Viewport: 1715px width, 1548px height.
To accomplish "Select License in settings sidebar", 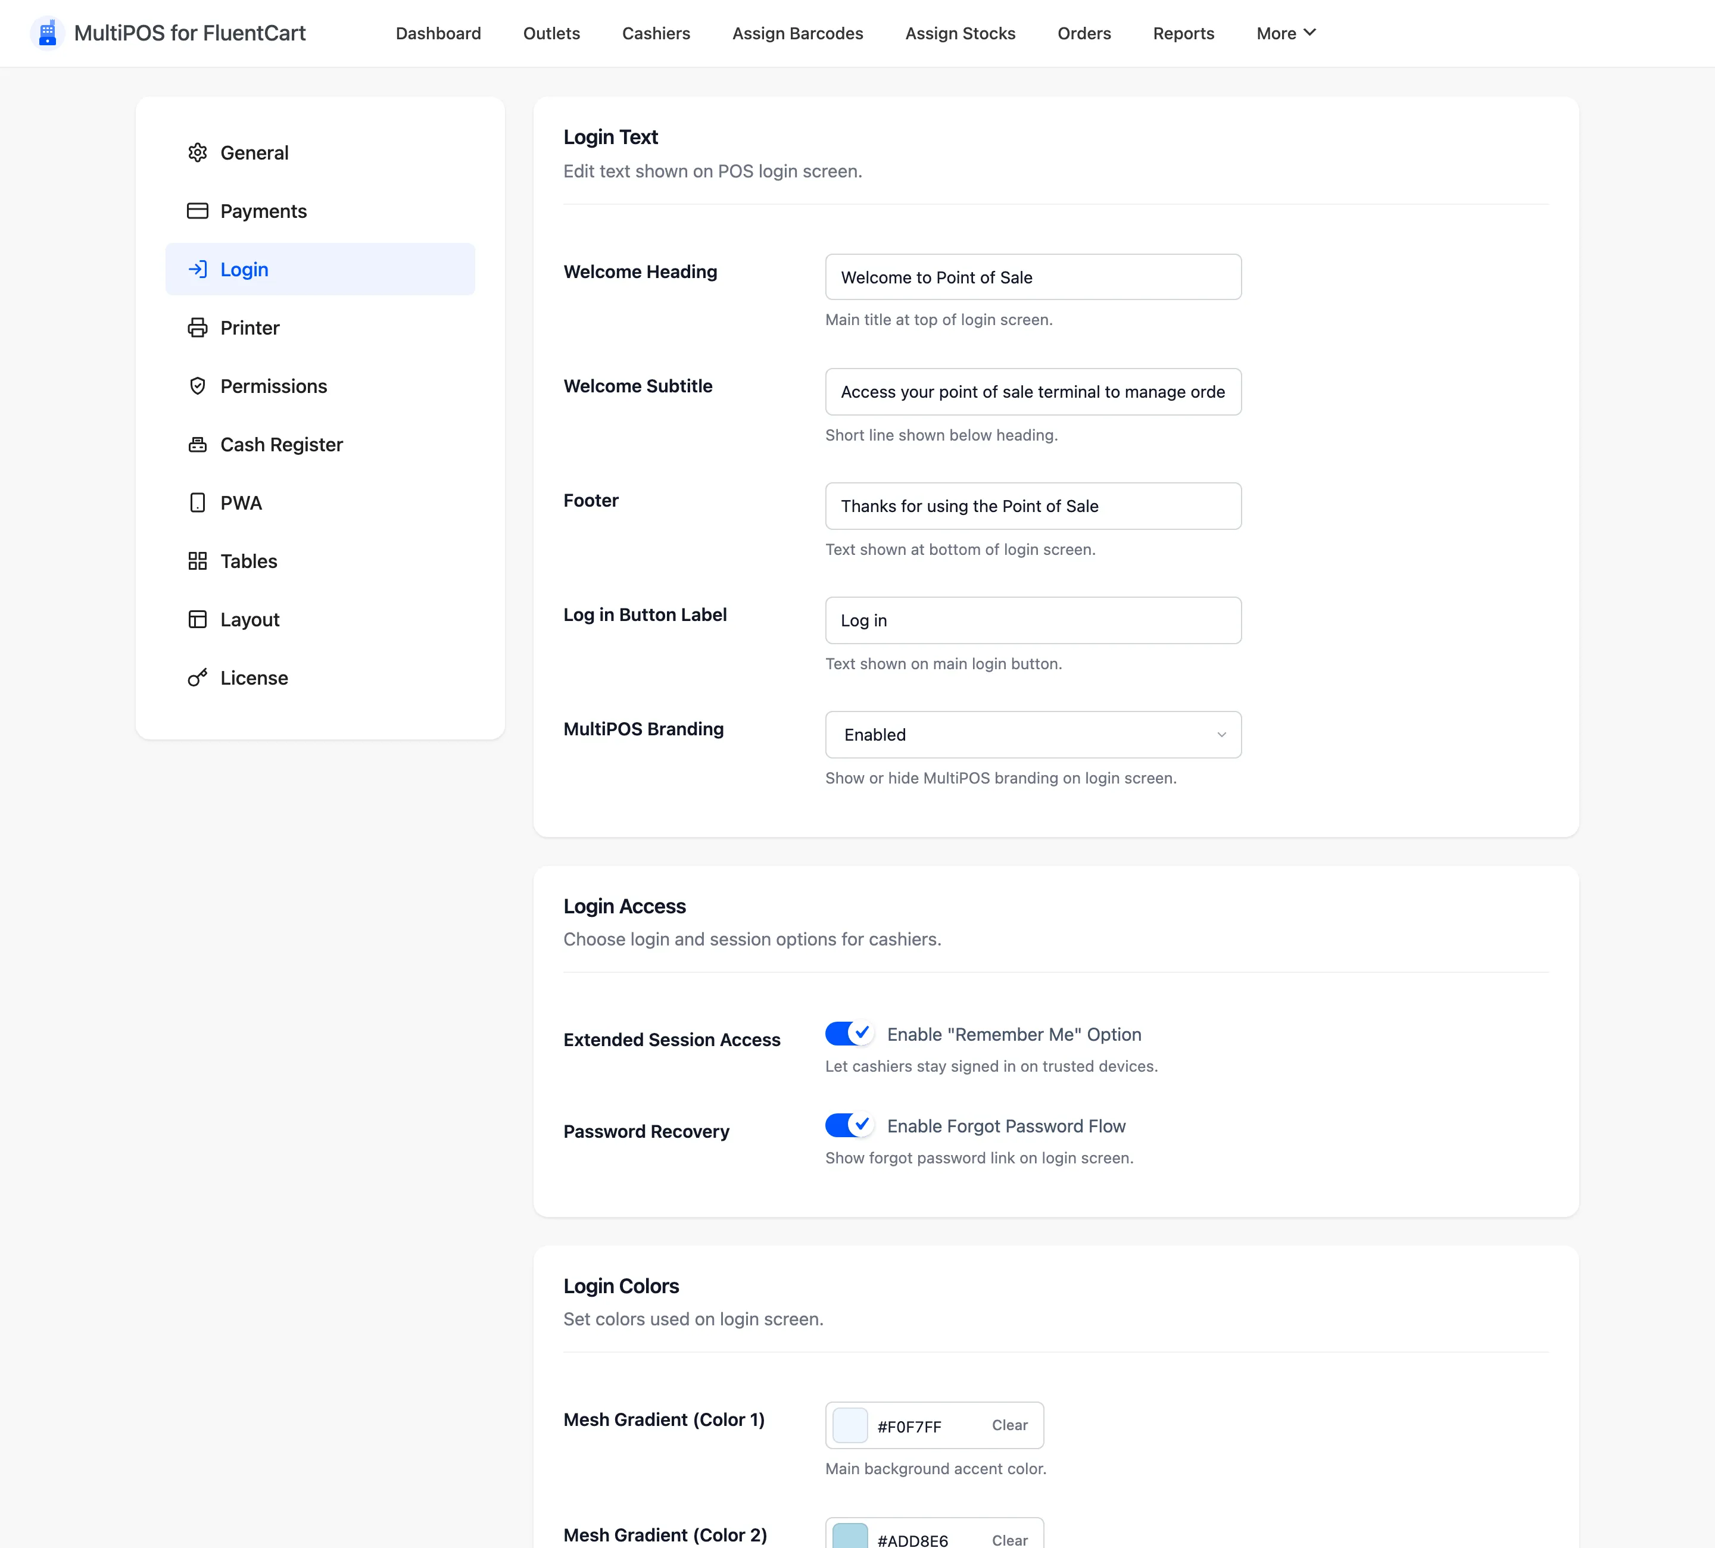I will 320,678.
